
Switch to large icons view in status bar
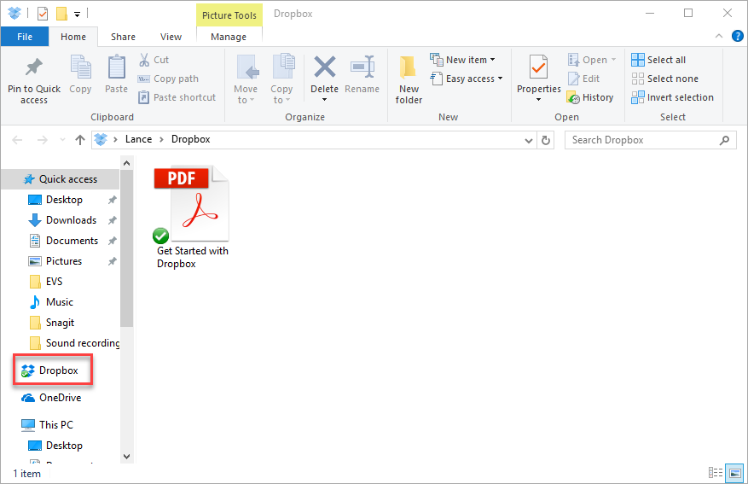pyautogui.click(x=734, y=473)
